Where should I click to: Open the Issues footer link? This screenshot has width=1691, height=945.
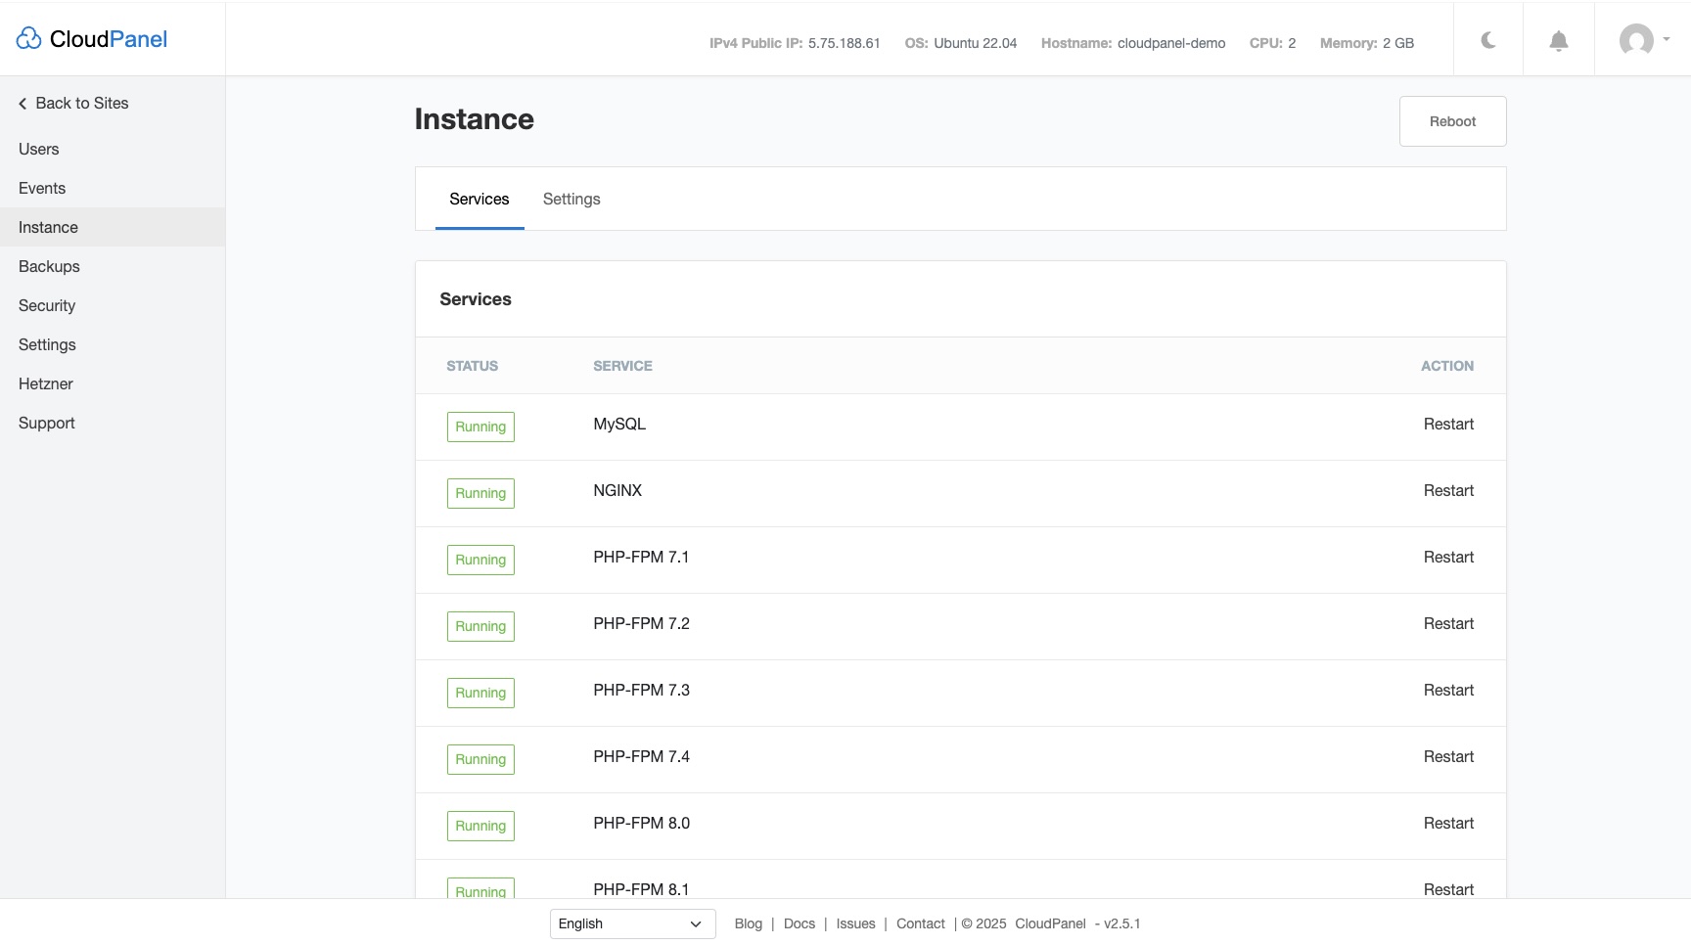(x=855, y=923)
